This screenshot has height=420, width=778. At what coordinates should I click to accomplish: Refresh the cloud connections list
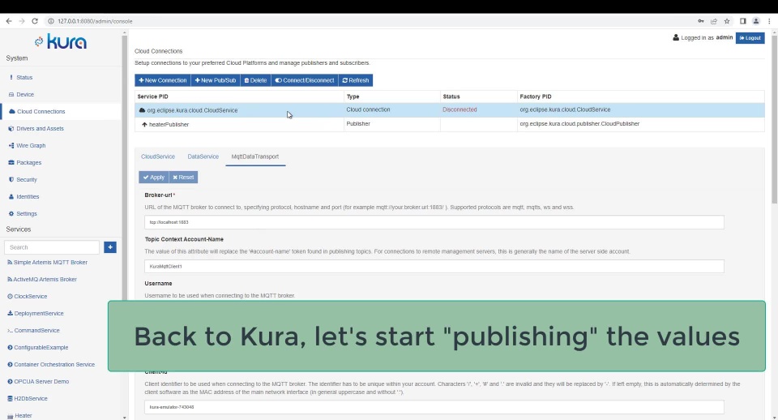356,80
